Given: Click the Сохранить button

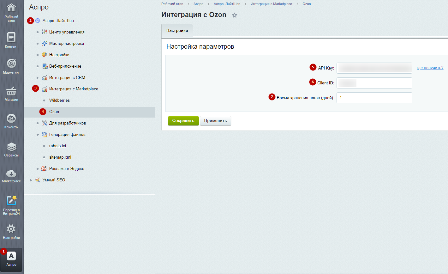Looking at the screenshot, I should (183, 121).
